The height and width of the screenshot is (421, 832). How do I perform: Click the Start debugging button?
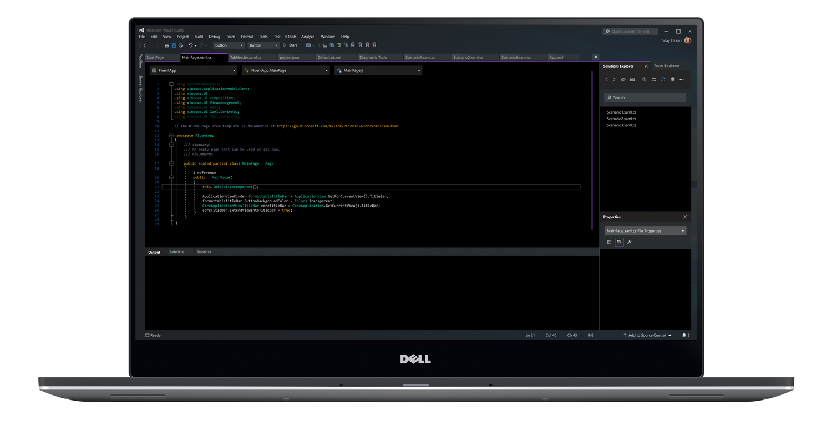coord(291,45)
